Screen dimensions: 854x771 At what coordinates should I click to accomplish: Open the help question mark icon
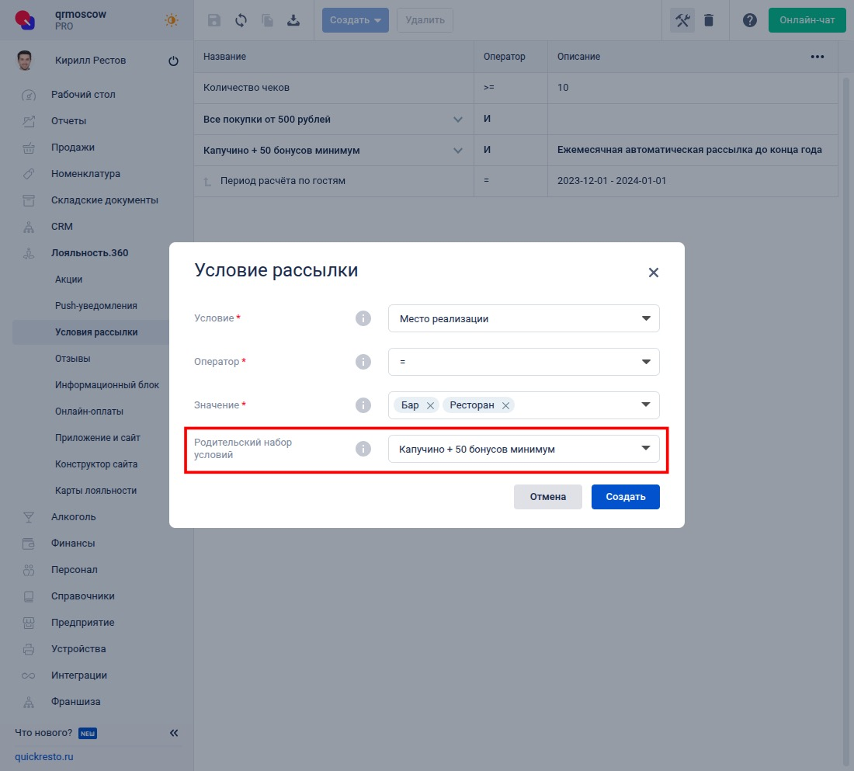tap(750, 20)
